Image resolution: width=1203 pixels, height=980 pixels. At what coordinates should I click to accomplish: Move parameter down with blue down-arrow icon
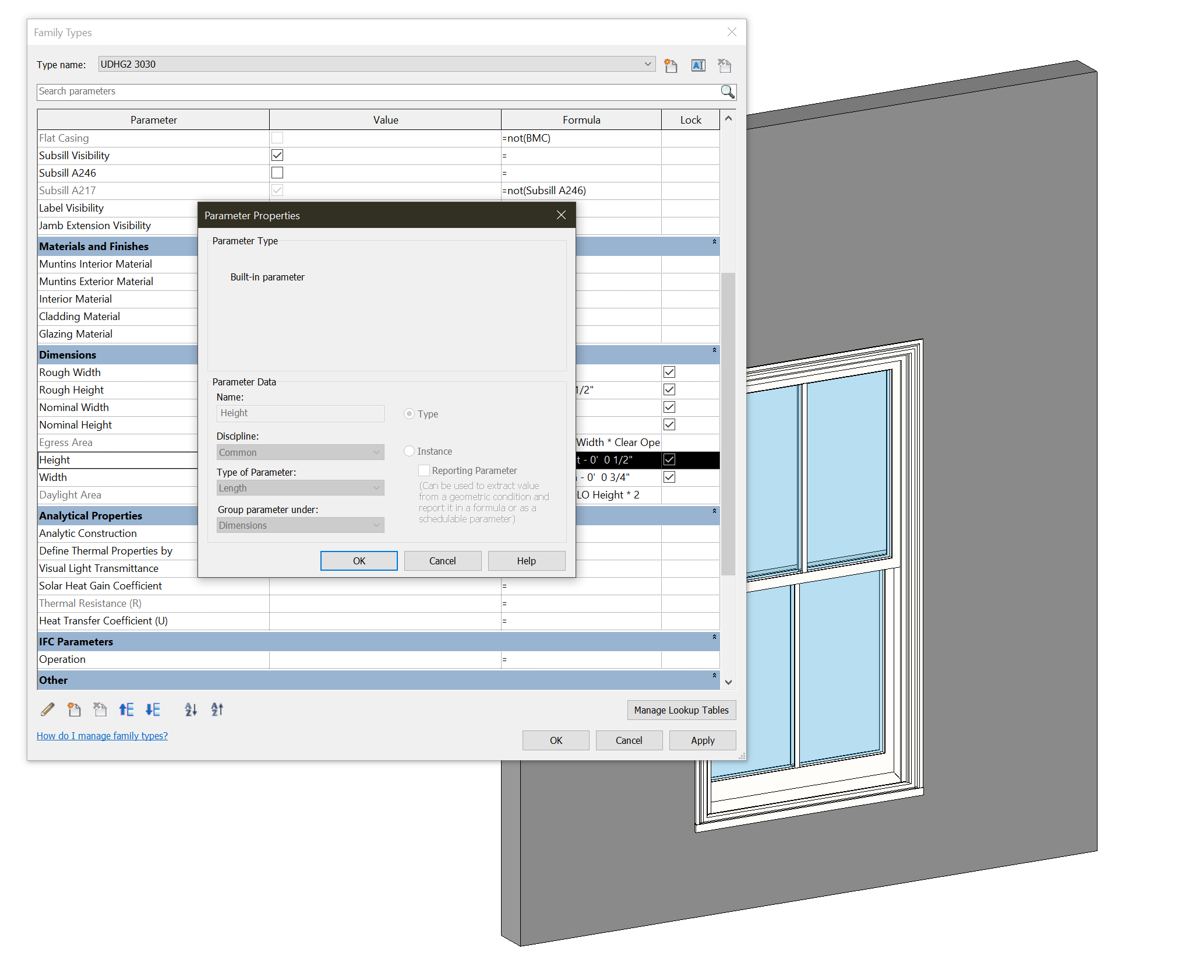153,709
